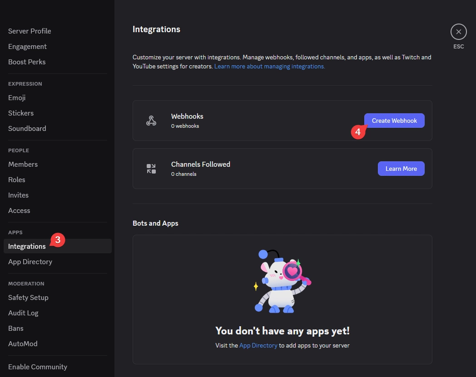Open the managing integrations help link

[x=269, y=66]
